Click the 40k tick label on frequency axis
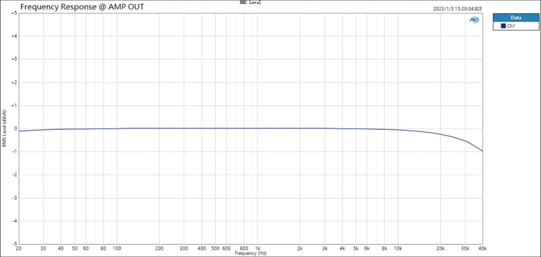Viewport: 541px width, 257px height. [x=482, y=248]
